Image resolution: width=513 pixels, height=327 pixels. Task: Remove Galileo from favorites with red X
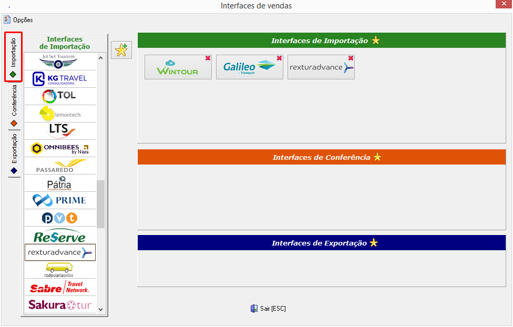pyautogui.click(x=279, y=58)
